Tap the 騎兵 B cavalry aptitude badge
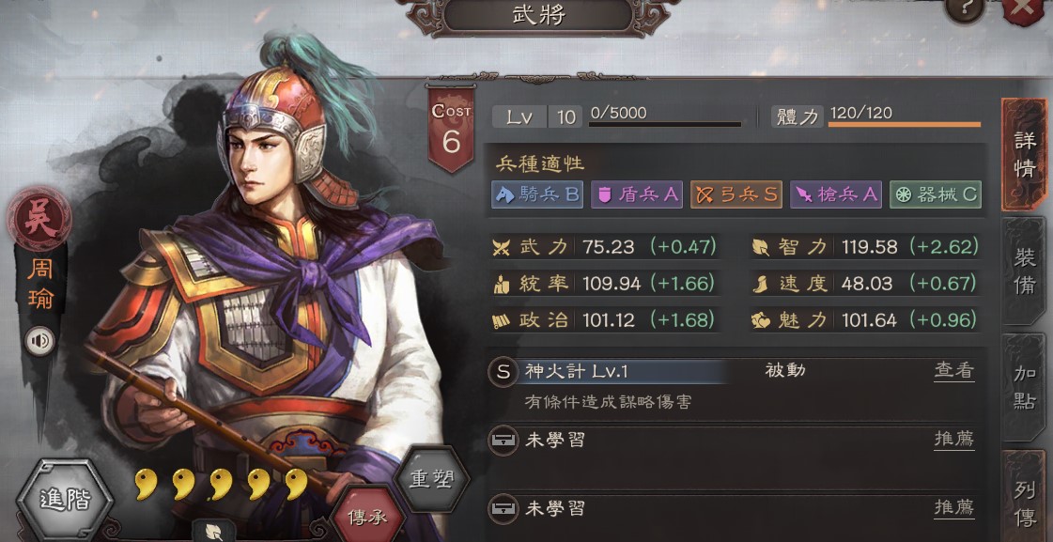Screen dimensions: 1053x542 537,194
